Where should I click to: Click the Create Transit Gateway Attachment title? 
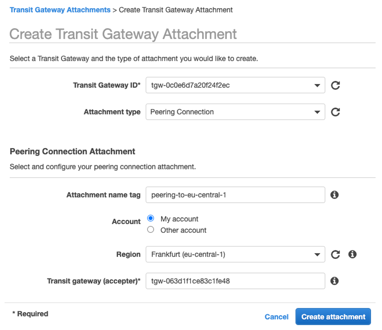pyautogui.click(x=123, y=34)
